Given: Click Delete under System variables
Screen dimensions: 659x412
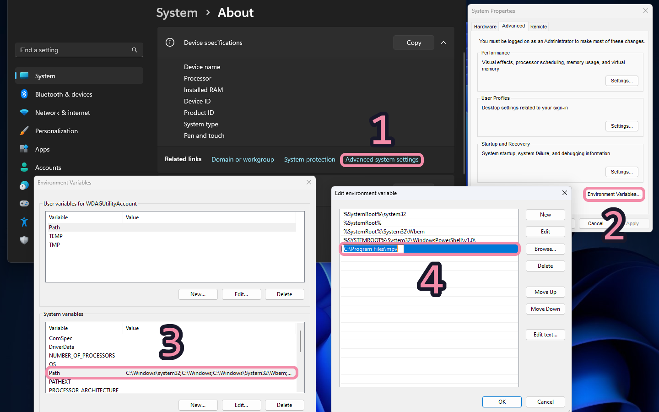Looking at the screenshot, I should pyautogui.click(x=284, y=405).
